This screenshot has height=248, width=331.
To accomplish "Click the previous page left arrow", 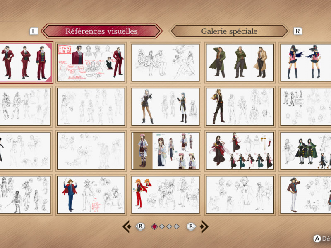I will click(x=126, y=226).
